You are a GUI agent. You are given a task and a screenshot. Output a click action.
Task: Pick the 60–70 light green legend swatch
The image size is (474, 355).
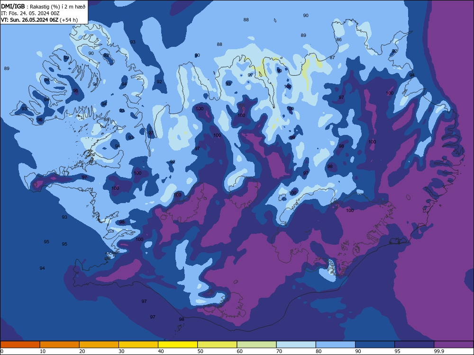[256, 345]
